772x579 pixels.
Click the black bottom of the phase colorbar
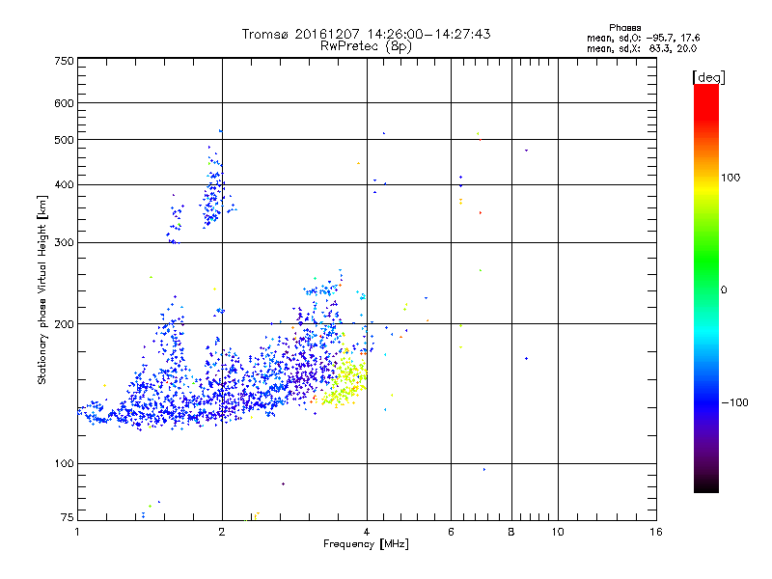point(706,485)
